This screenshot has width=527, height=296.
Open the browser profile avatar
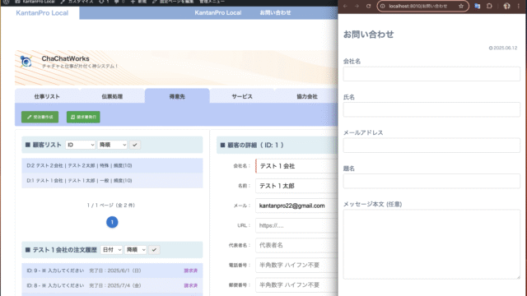506,6
